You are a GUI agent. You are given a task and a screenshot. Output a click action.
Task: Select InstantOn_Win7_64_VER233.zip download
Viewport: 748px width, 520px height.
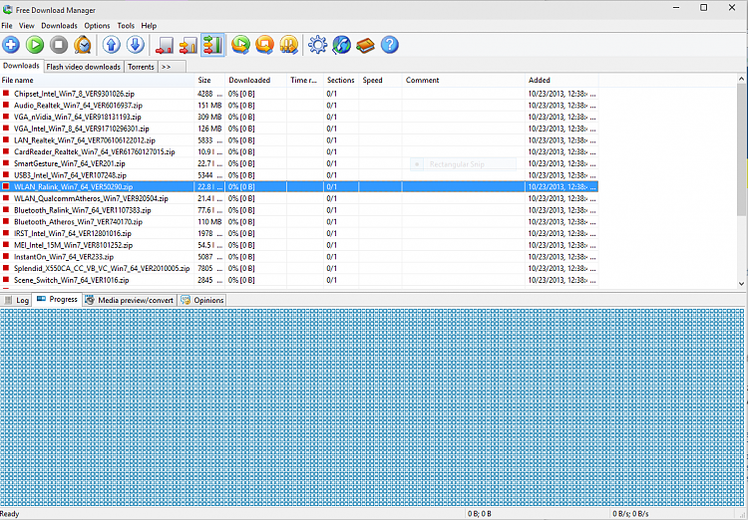point(299,257)
